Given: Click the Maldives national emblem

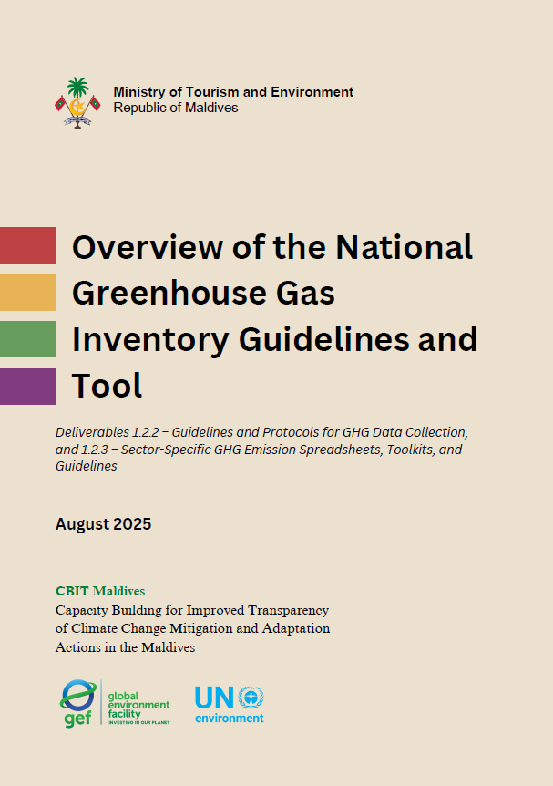Looking at the screenshot, I should click(77, 101).
